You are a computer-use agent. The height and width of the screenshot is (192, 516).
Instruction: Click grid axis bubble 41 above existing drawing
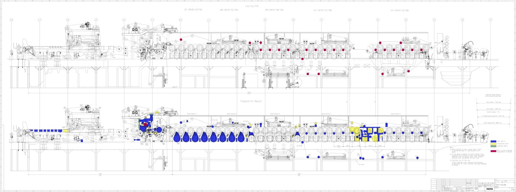click(209, 20)
